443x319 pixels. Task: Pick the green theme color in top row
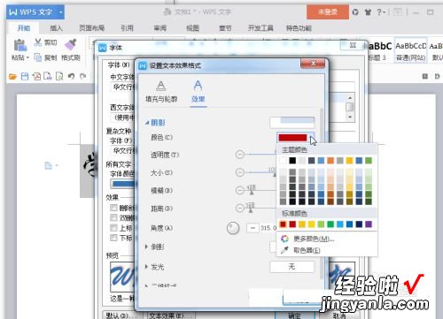[x=369, y=160]
